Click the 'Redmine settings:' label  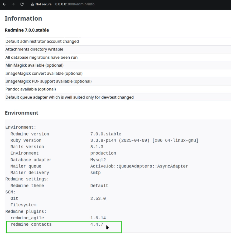click(27, 179)
